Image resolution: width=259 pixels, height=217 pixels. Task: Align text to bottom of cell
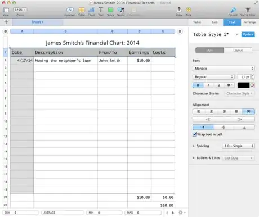click(x=244, y=128)
